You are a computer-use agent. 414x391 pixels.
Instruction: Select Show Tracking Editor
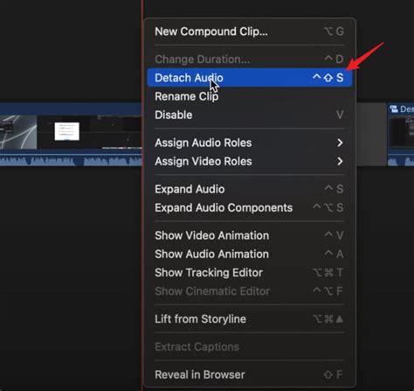pos(250,273)
